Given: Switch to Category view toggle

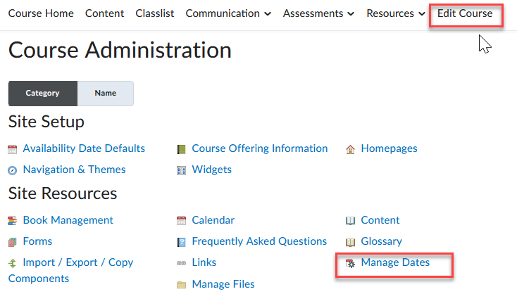Looking at the screenshot, I should click(x=42, y=93).
